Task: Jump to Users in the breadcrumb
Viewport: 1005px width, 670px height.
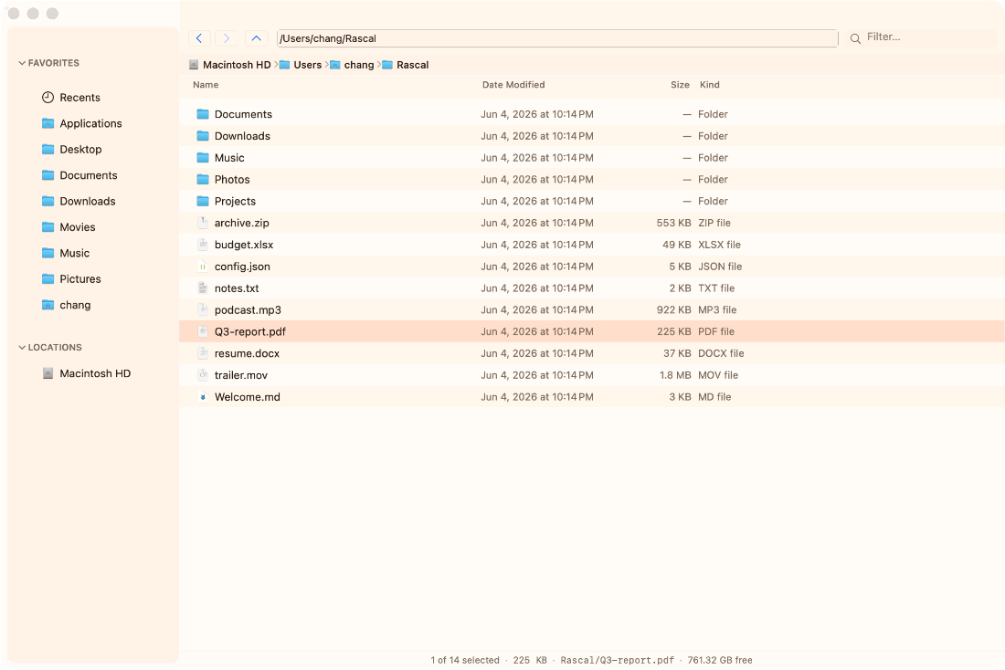Action: [308, 65]
